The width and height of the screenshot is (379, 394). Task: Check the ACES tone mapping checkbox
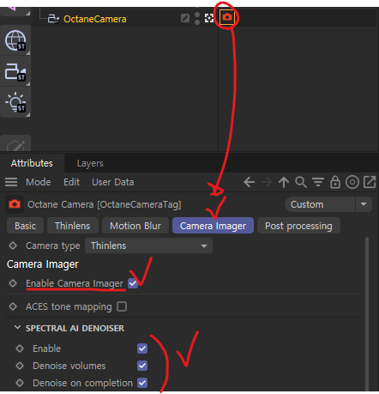coord(122,306)
